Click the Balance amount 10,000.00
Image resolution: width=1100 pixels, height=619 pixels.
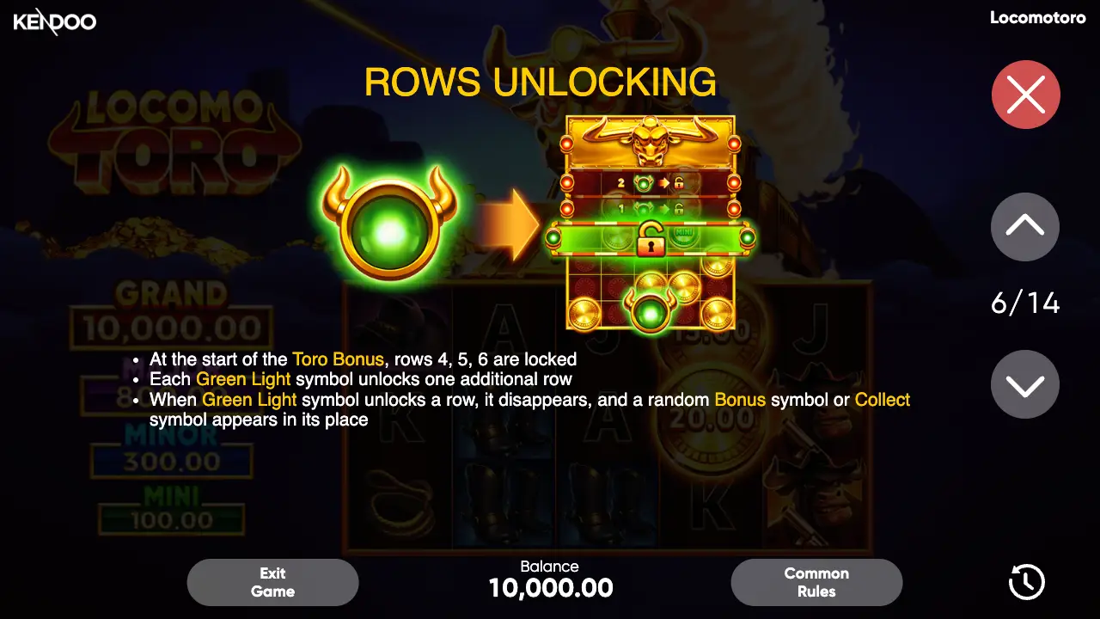pos(551,588)
